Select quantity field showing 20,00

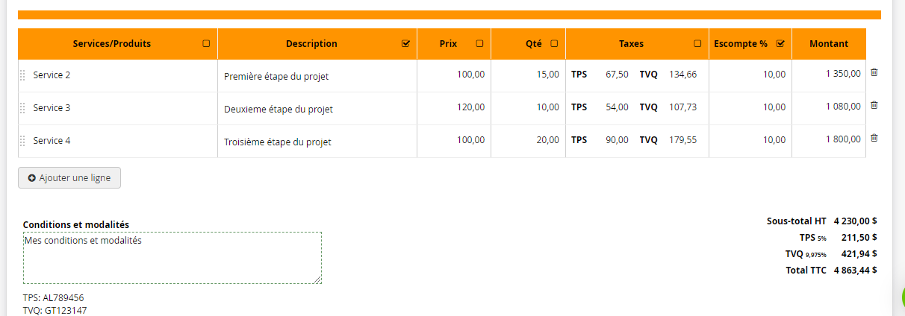point(530,140)
